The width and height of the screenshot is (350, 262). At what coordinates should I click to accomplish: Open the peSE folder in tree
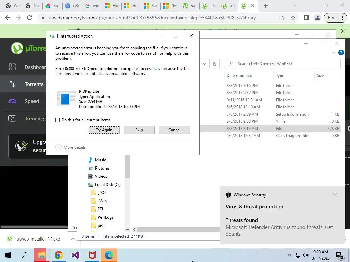pos(99,225)
